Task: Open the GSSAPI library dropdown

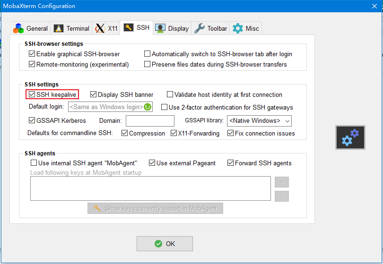Action: click(x=259, y=121)
